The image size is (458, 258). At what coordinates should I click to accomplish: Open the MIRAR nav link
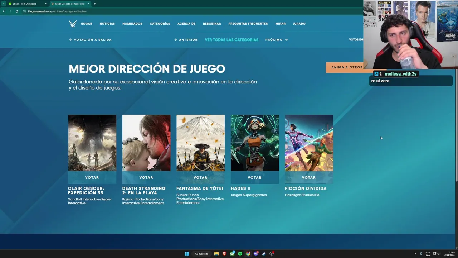click(x=281, y=24)
